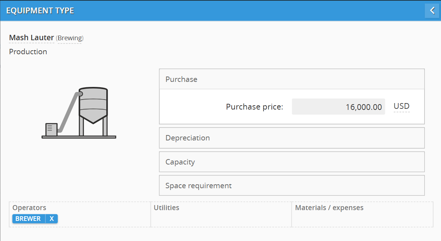This screenshot has width=441, height=241.
Task: Expand the Space requirement section
Action: (291, 186)
